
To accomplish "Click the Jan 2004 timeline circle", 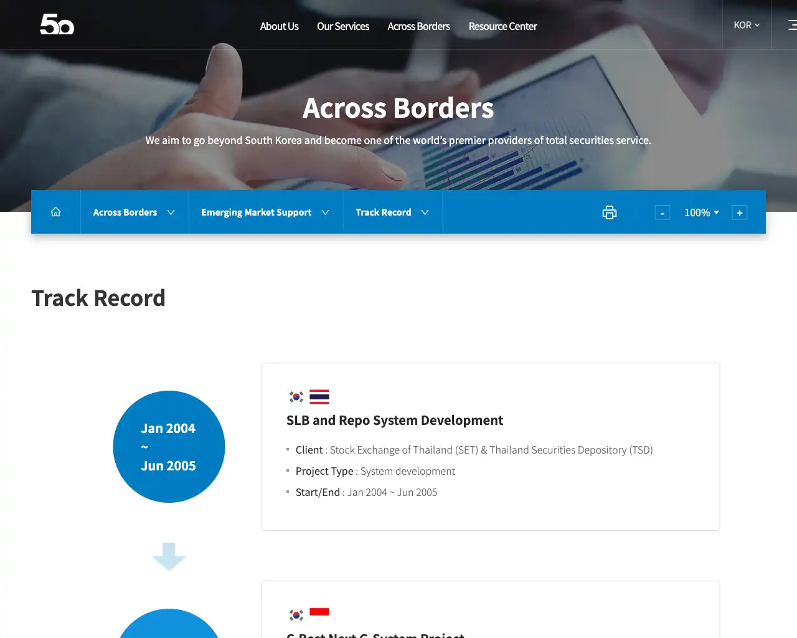I will point(168,447).
